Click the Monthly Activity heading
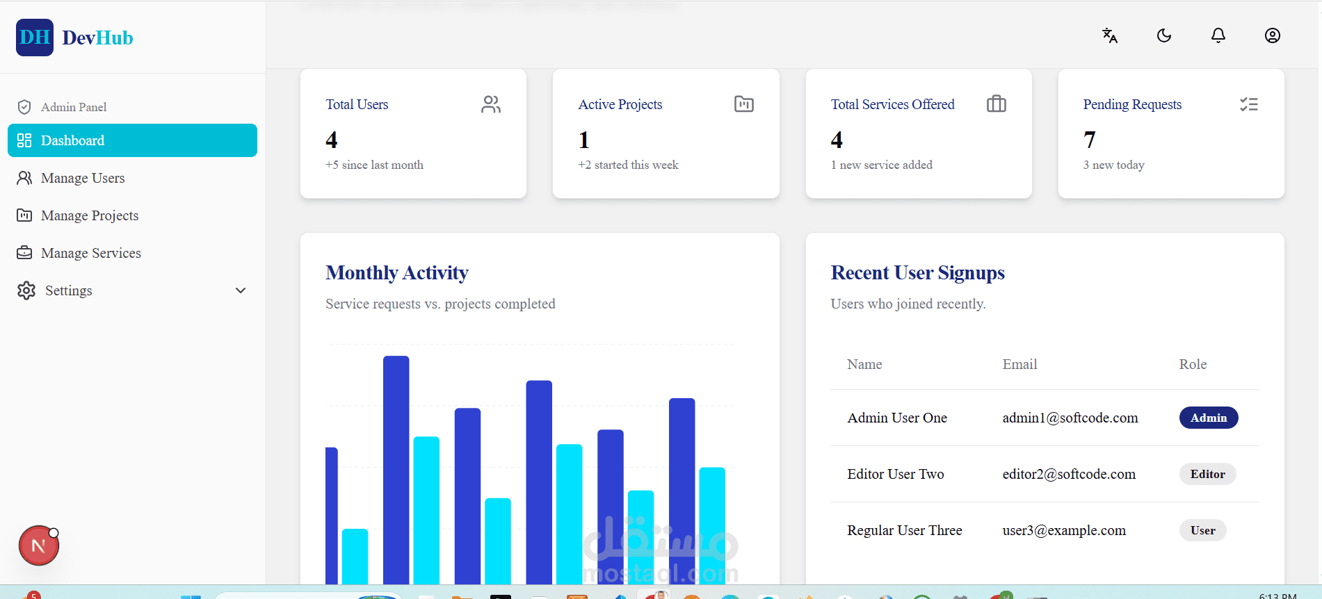1322x599 pixels. 397,272
